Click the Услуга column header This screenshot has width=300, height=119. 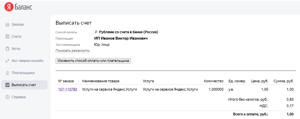click(148, 81)
